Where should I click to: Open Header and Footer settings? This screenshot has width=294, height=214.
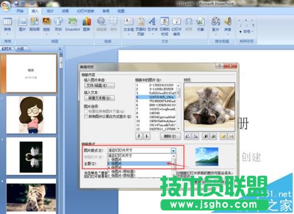click(141, 26)
